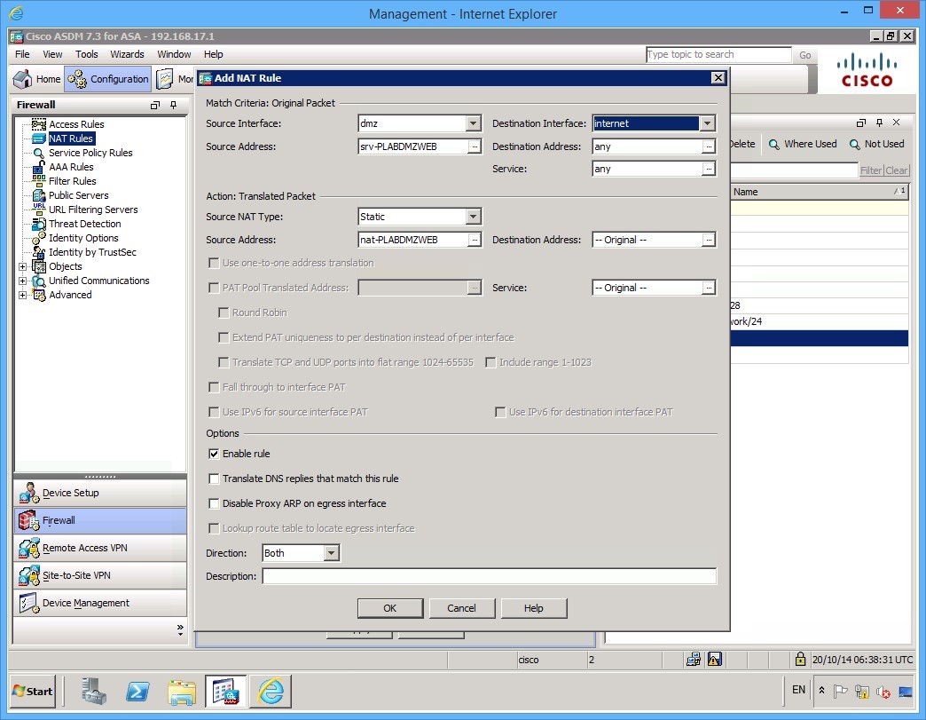Enable Translate DNS replies that match this rule

click(212, 479)
